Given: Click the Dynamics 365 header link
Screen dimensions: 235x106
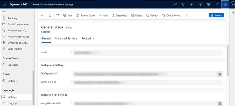Looking at the screenshot, I should [19, 4].
